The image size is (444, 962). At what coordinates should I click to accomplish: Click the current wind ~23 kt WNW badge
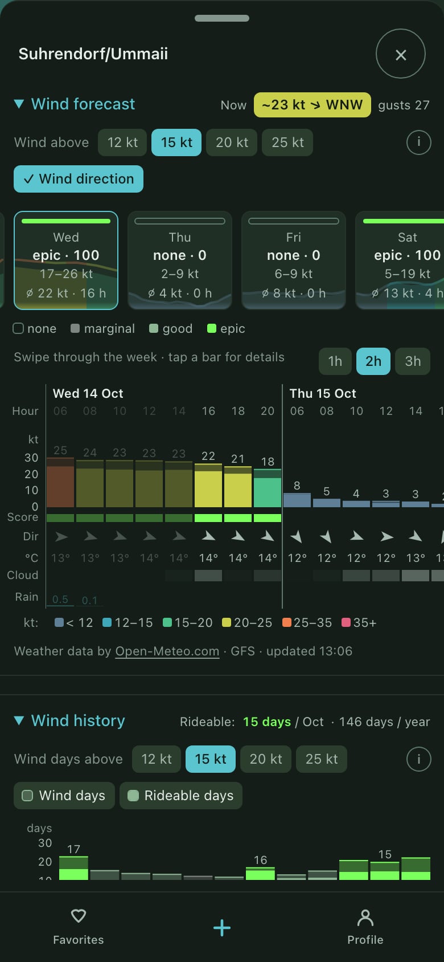pos(313,105)
